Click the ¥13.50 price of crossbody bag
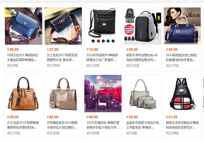The image size is (204, 142). pos(92,49)
